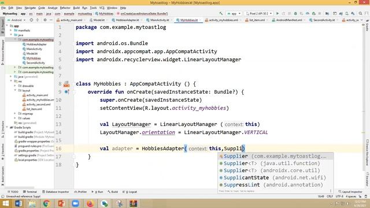The image size is (370, 208).
Task: Open the Logcat tool window
Action: click(x=129, y=192)
